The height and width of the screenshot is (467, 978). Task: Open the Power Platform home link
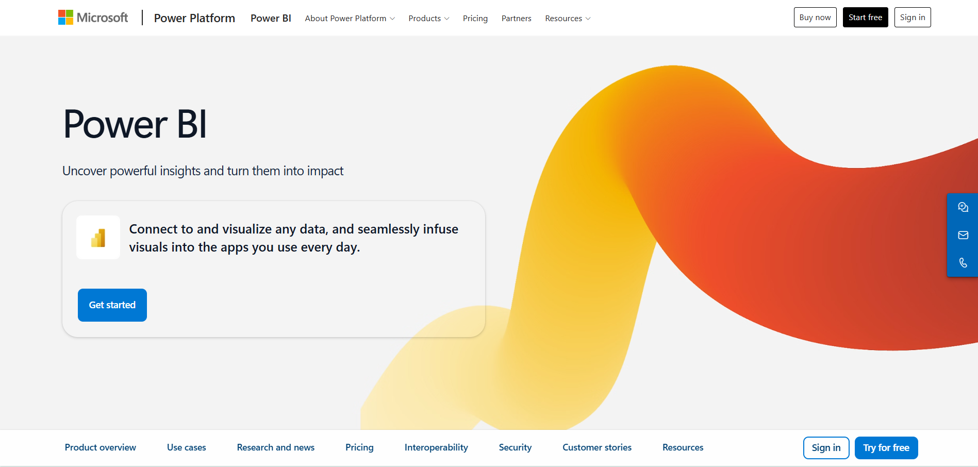(194, 18)
